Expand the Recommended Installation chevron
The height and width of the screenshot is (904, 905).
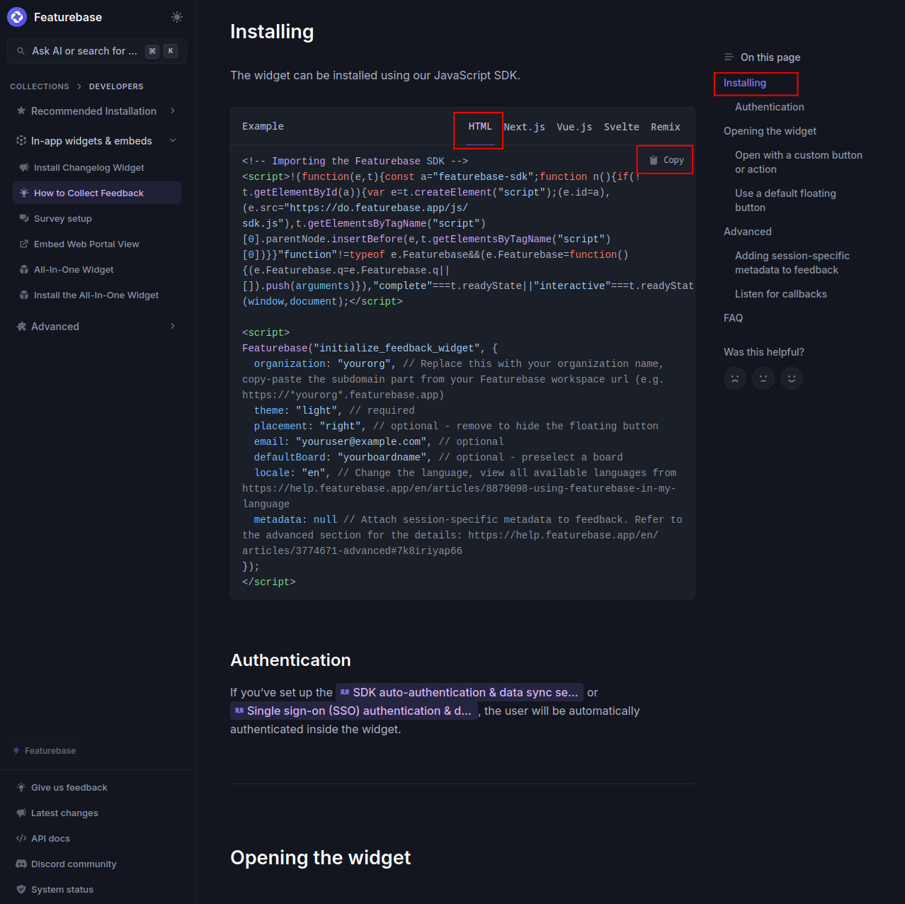point(173,111)
